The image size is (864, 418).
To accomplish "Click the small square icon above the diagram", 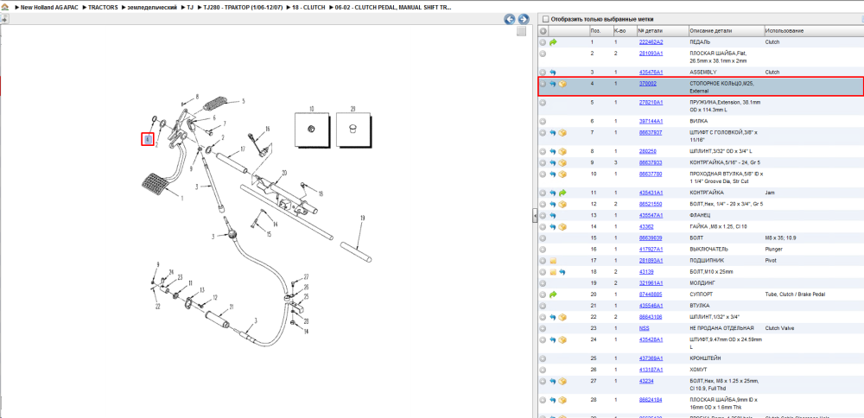I will (x=521, y=32).
